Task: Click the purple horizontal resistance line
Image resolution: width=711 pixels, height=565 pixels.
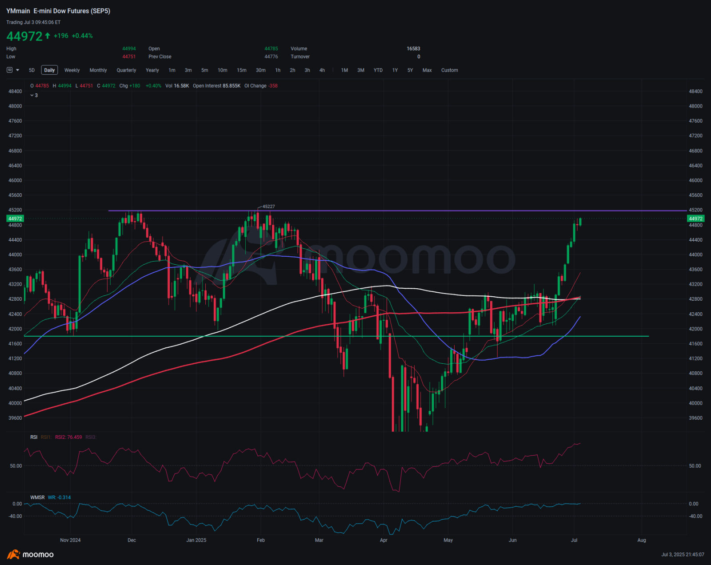Action: click(x=398, y=211)
